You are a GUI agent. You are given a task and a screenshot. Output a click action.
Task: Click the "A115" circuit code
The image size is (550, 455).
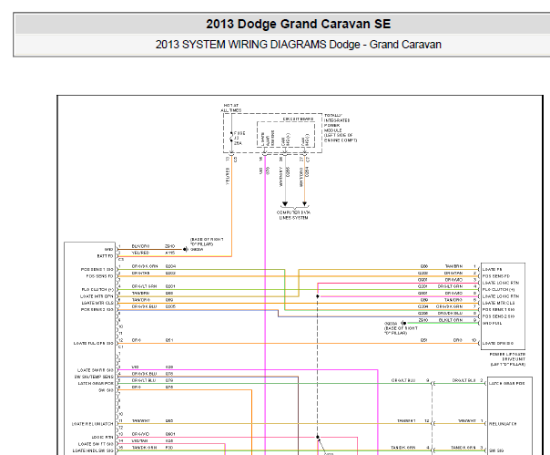170,253
